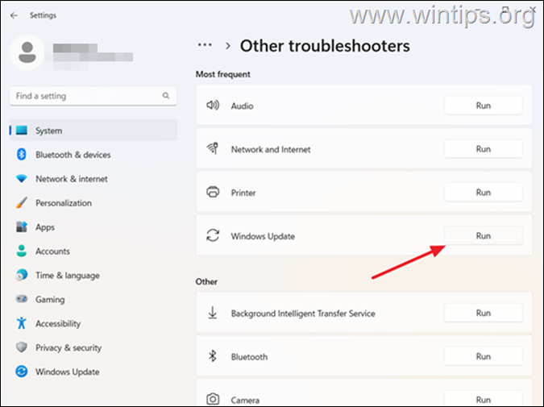Screen dimensions: 544x407
Task: Open System settings in sidebar
Action: (x=93, y=131)
